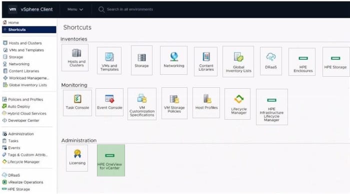
Task: Open the HPE Enclosures shortcut tile
Action: tap(302, 62)
